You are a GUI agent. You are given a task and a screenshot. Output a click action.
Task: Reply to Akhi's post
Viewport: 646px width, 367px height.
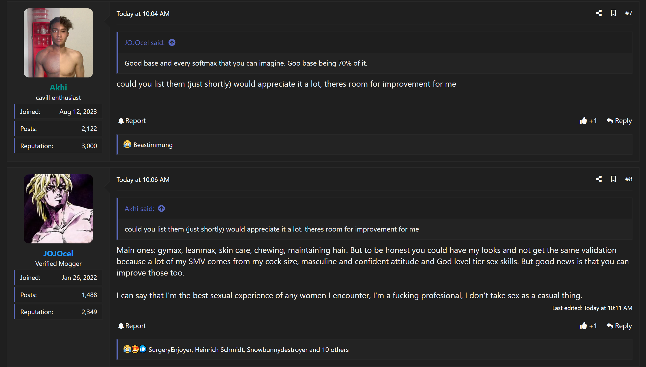coord(619,121)
